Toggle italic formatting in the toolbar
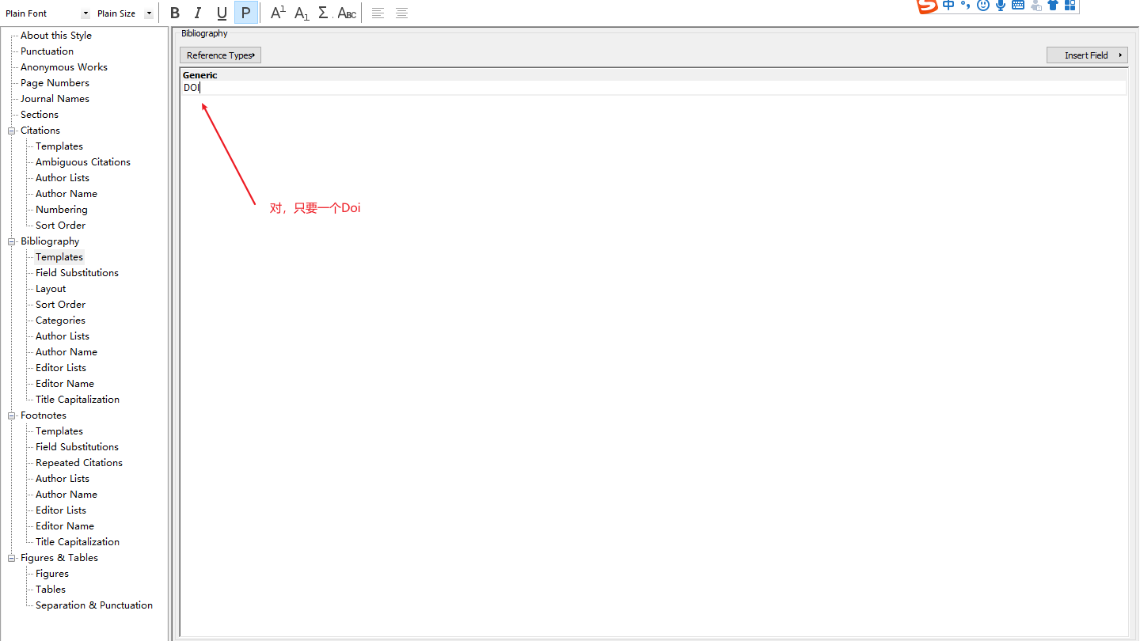Screen dimensions: 1140x641 pyautogui.click(x=198, y=13)
